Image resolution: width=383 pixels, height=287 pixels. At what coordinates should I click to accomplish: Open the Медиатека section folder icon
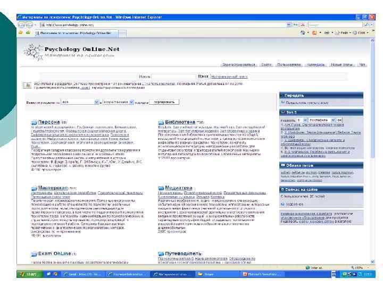coord(161,188)
